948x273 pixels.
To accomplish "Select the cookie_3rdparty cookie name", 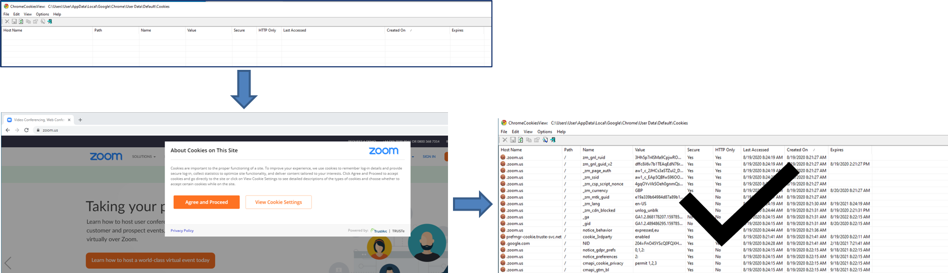I will tap(597, 237).
